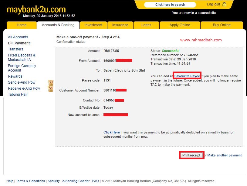The height and width of the screenshot is (186, 247).
Task: Click payee code value 1131
Action: point(107,80)
